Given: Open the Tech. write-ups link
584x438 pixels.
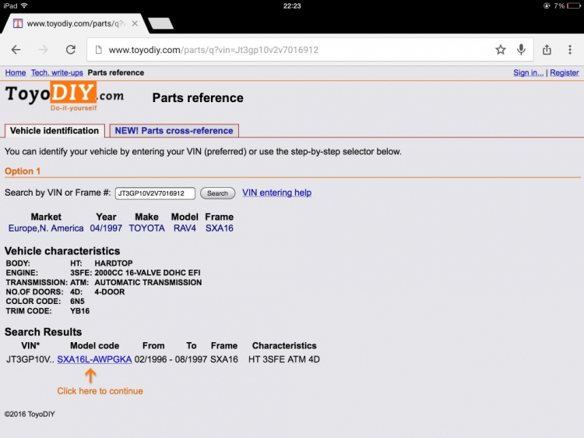Looking at the screenshot, I should [x=57, y=72].
